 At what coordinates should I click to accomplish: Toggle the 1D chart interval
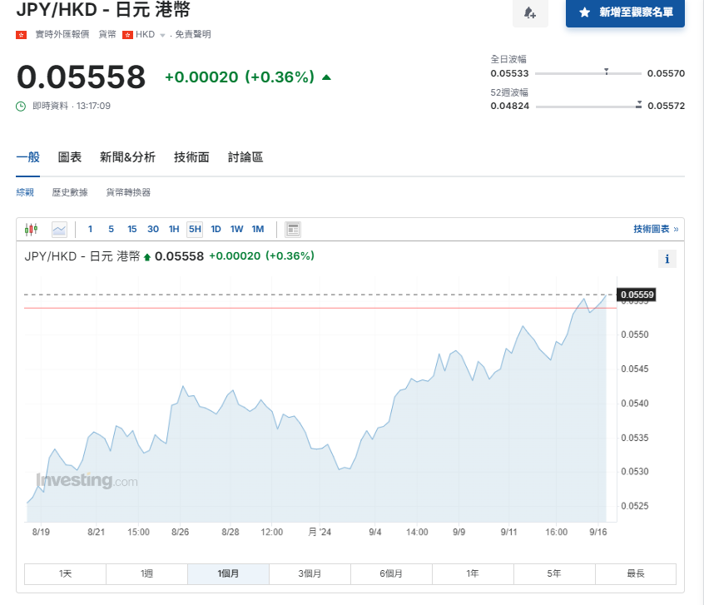[x=216, y=228]
